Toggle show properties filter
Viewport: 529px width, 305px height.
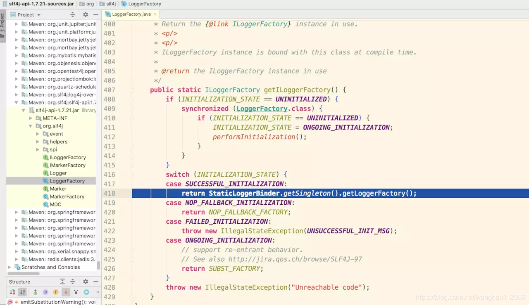45,292
